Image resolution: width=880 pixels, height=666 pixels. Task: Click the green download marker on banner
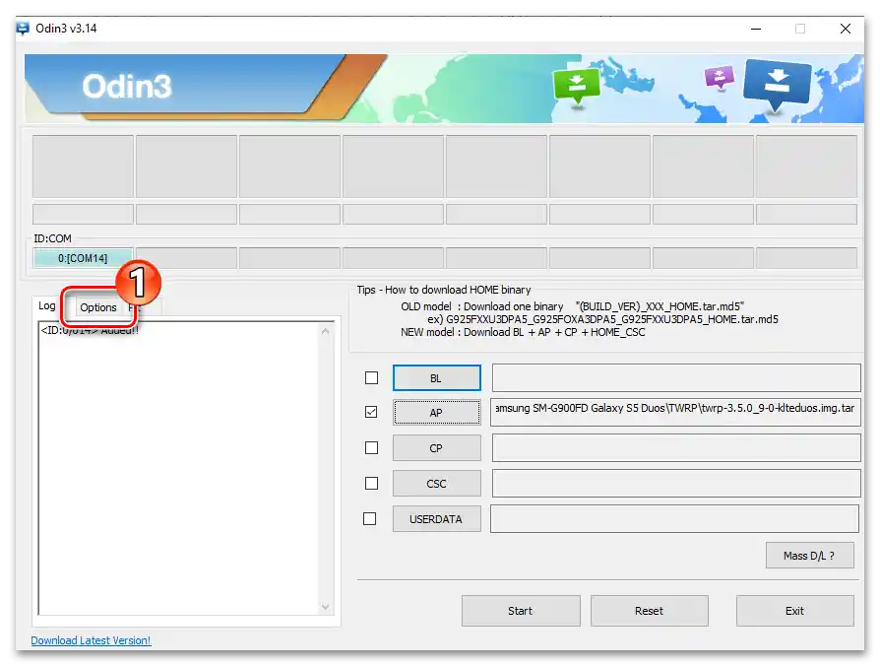pos(576,86)
